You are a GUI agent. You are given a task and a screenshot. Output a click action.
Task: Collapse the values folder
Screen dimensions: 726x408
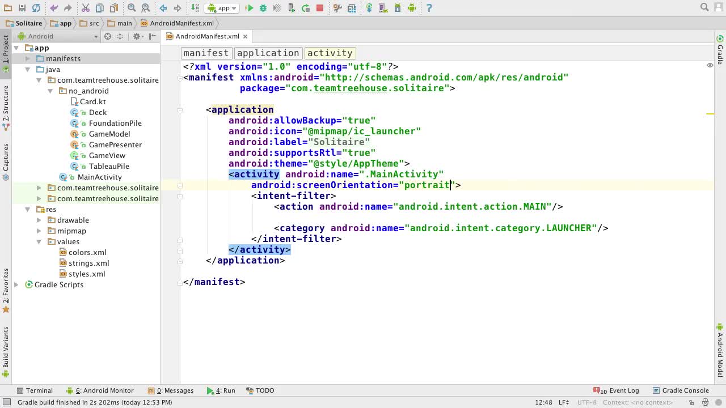click(x=39, y=242)
